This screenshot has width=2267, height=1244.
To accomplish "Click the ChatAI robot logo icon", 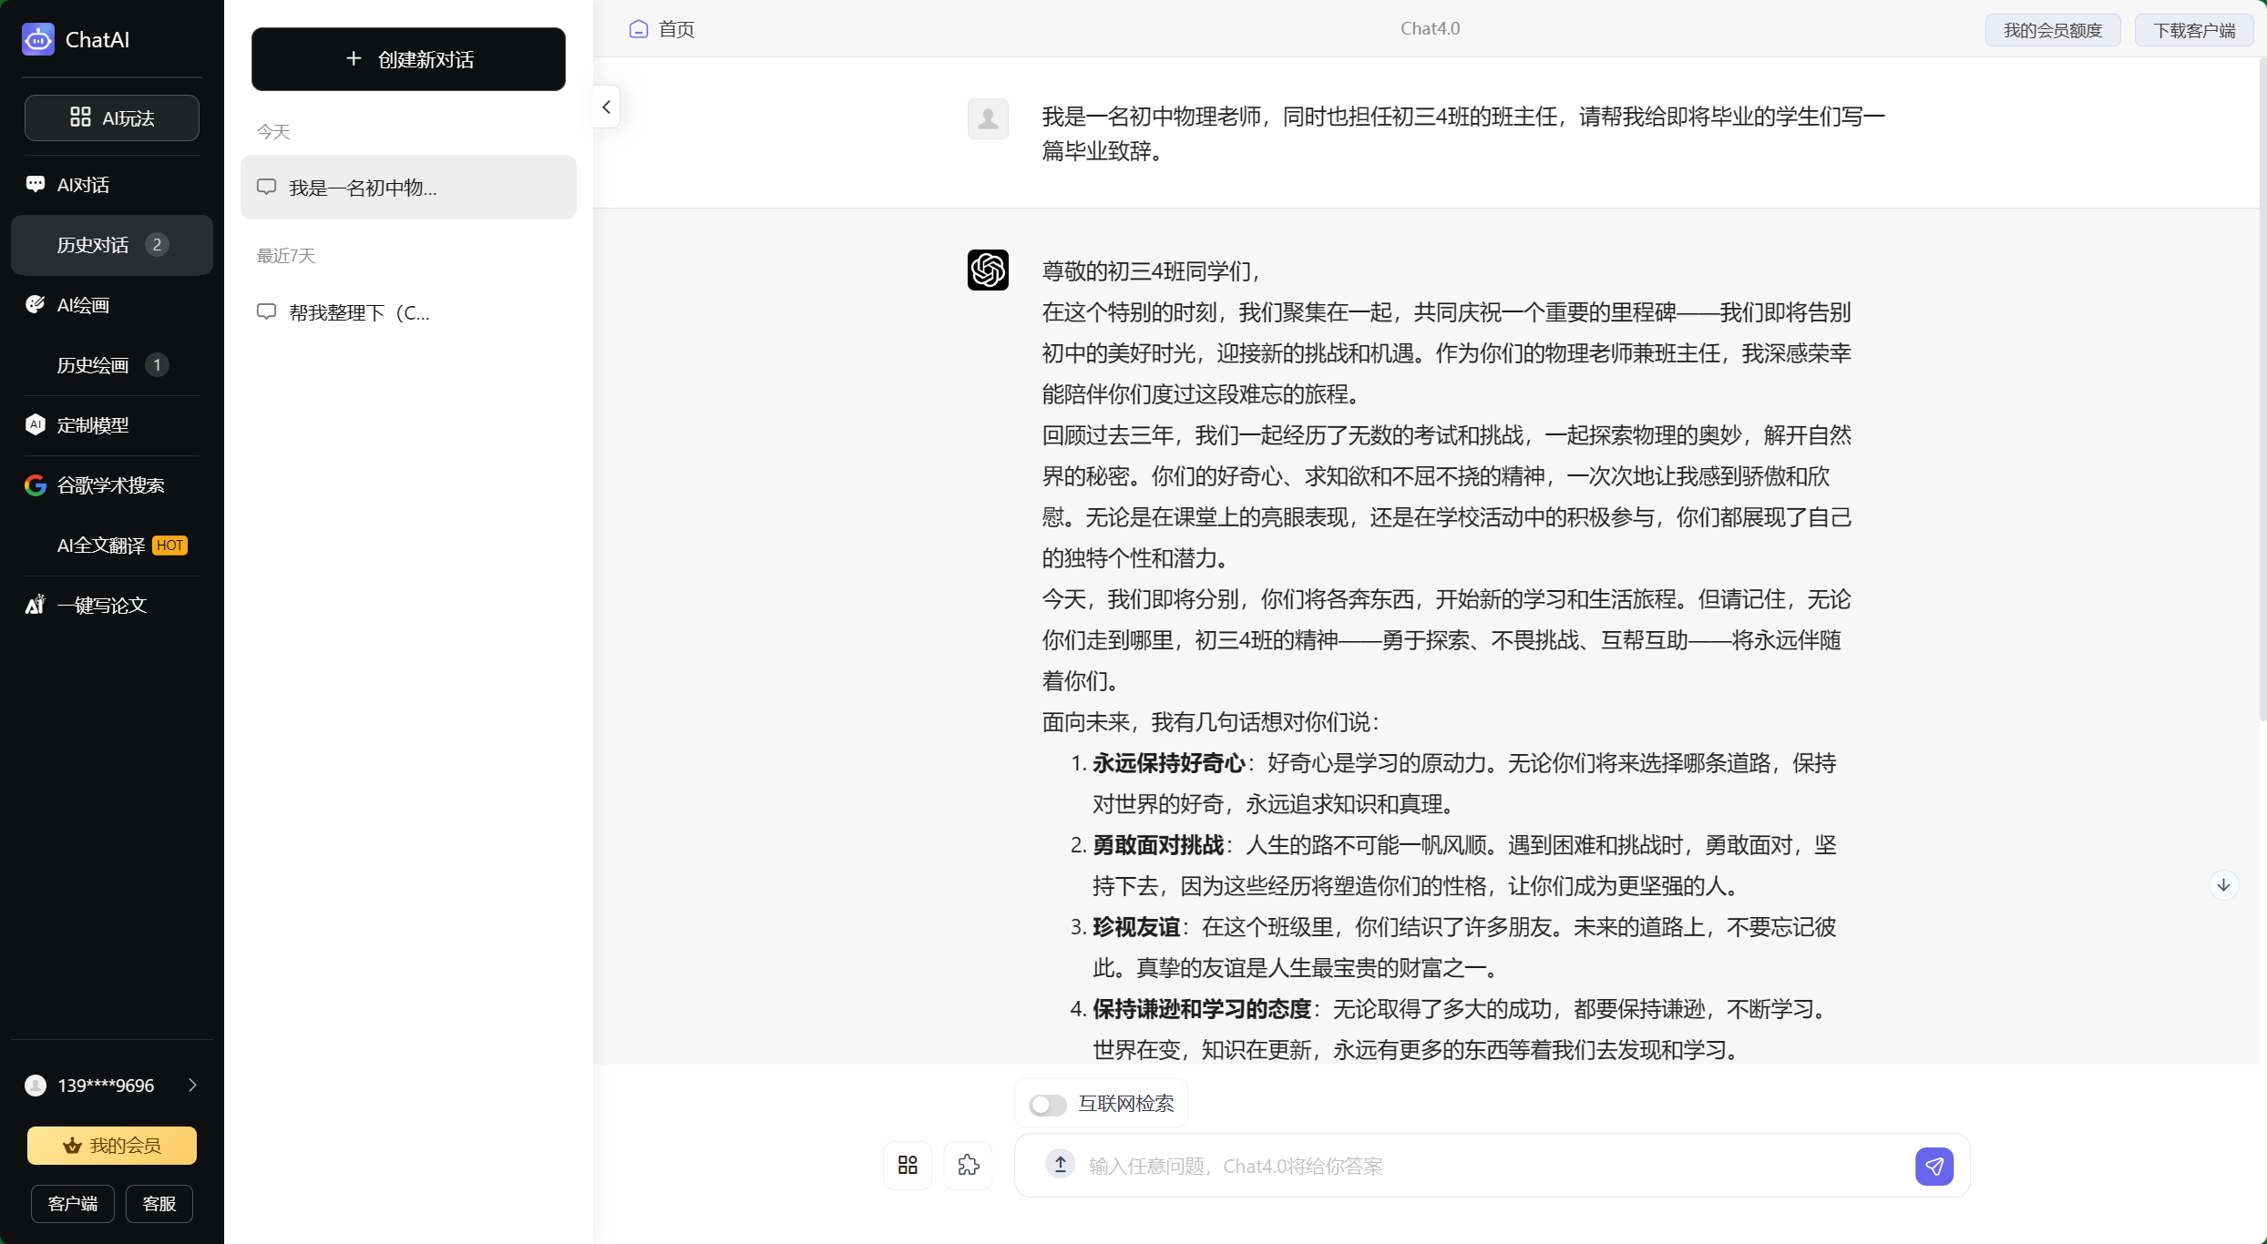I will 37,39.
